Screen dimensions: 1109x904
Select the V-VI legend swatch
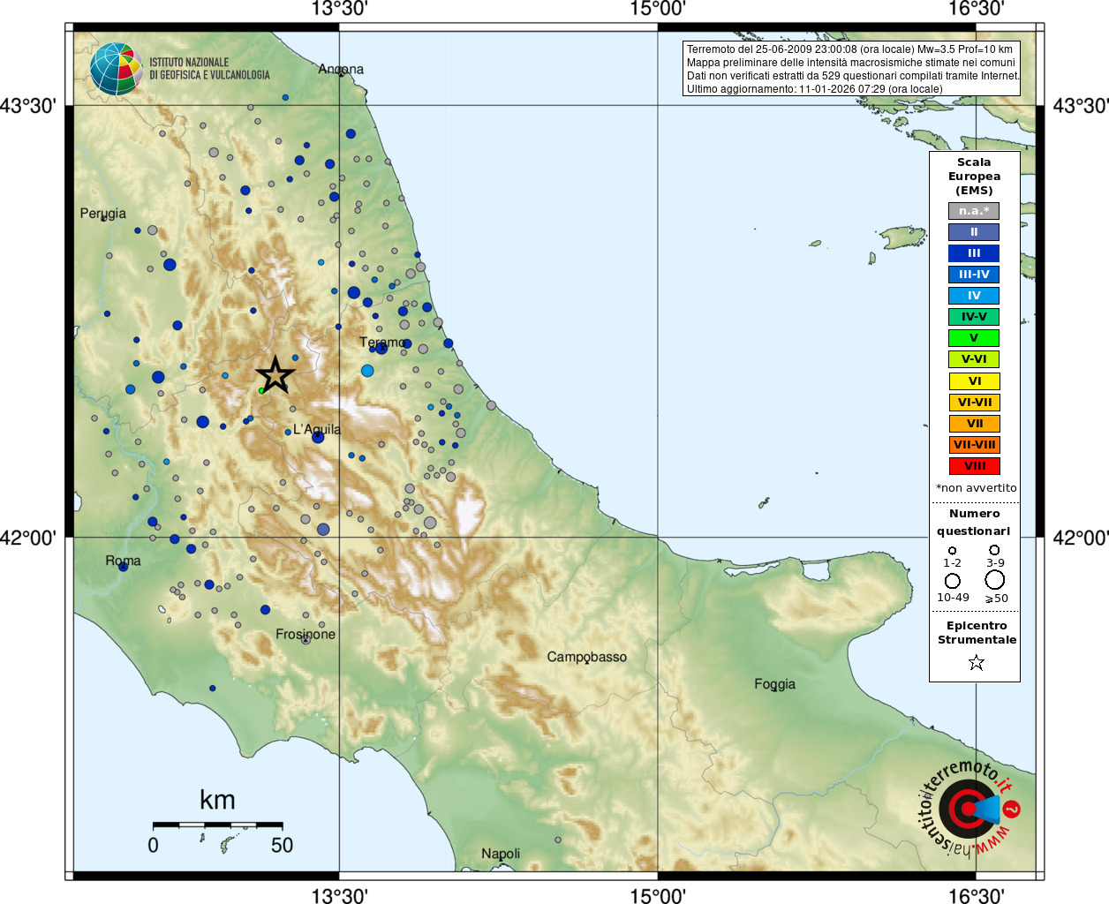974,359
